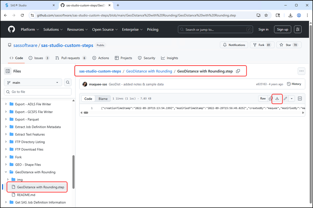
Task: Open Open Source dropdown menu
Action: (x=105, y=29)
